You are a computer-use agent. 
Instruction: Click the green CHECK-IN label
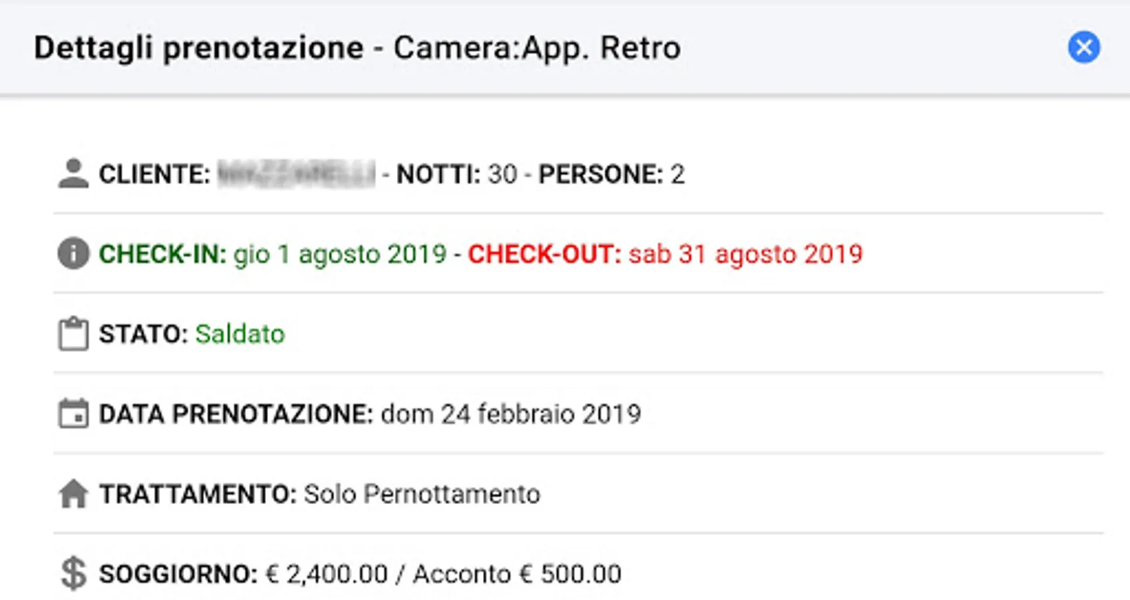[163, 254]
